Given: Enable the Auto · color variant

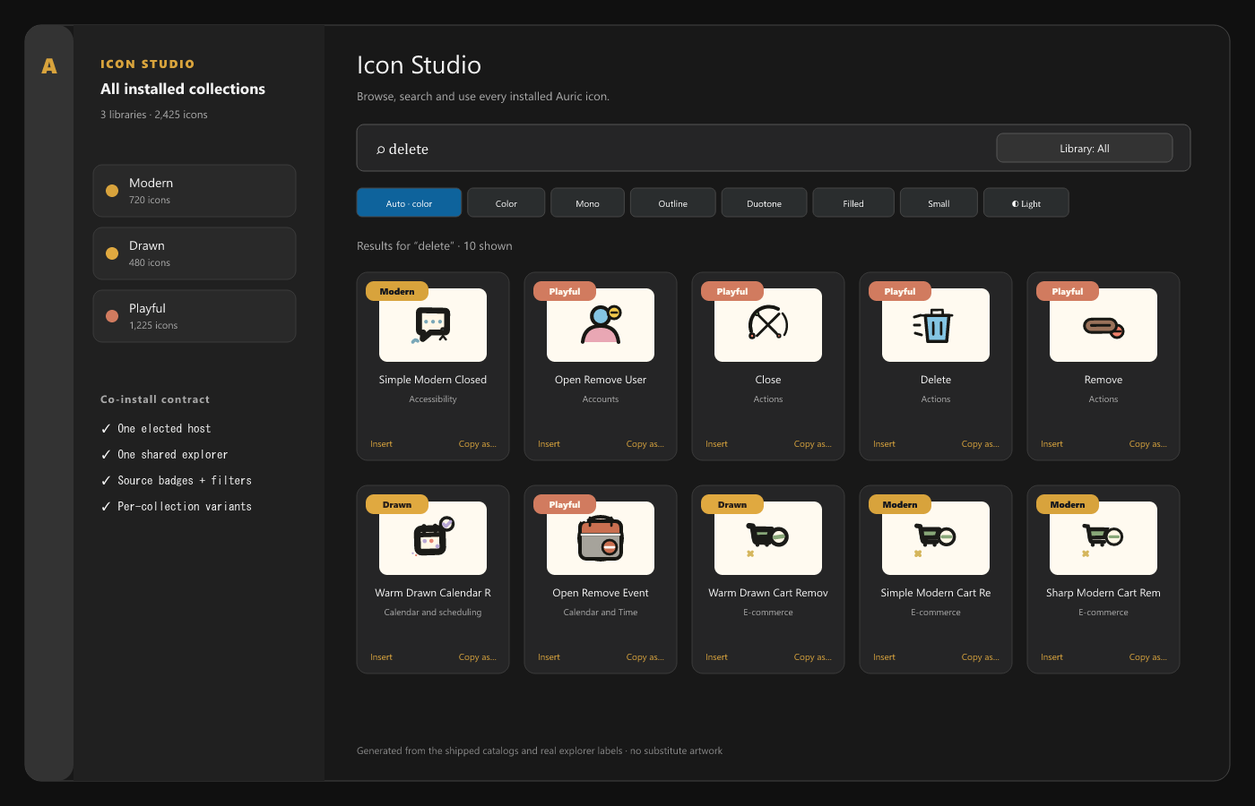Looking at the screenshot, I should [409, 203].
